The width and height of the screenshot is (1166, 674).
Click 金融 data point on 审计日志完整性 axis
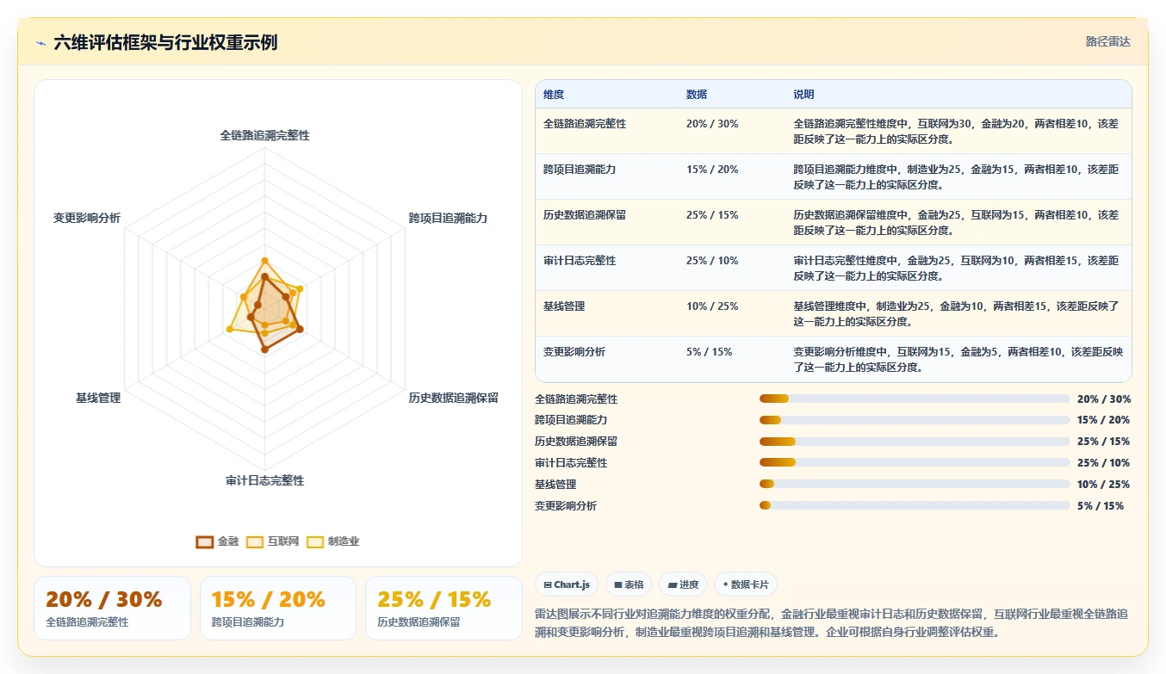(264, 349)
